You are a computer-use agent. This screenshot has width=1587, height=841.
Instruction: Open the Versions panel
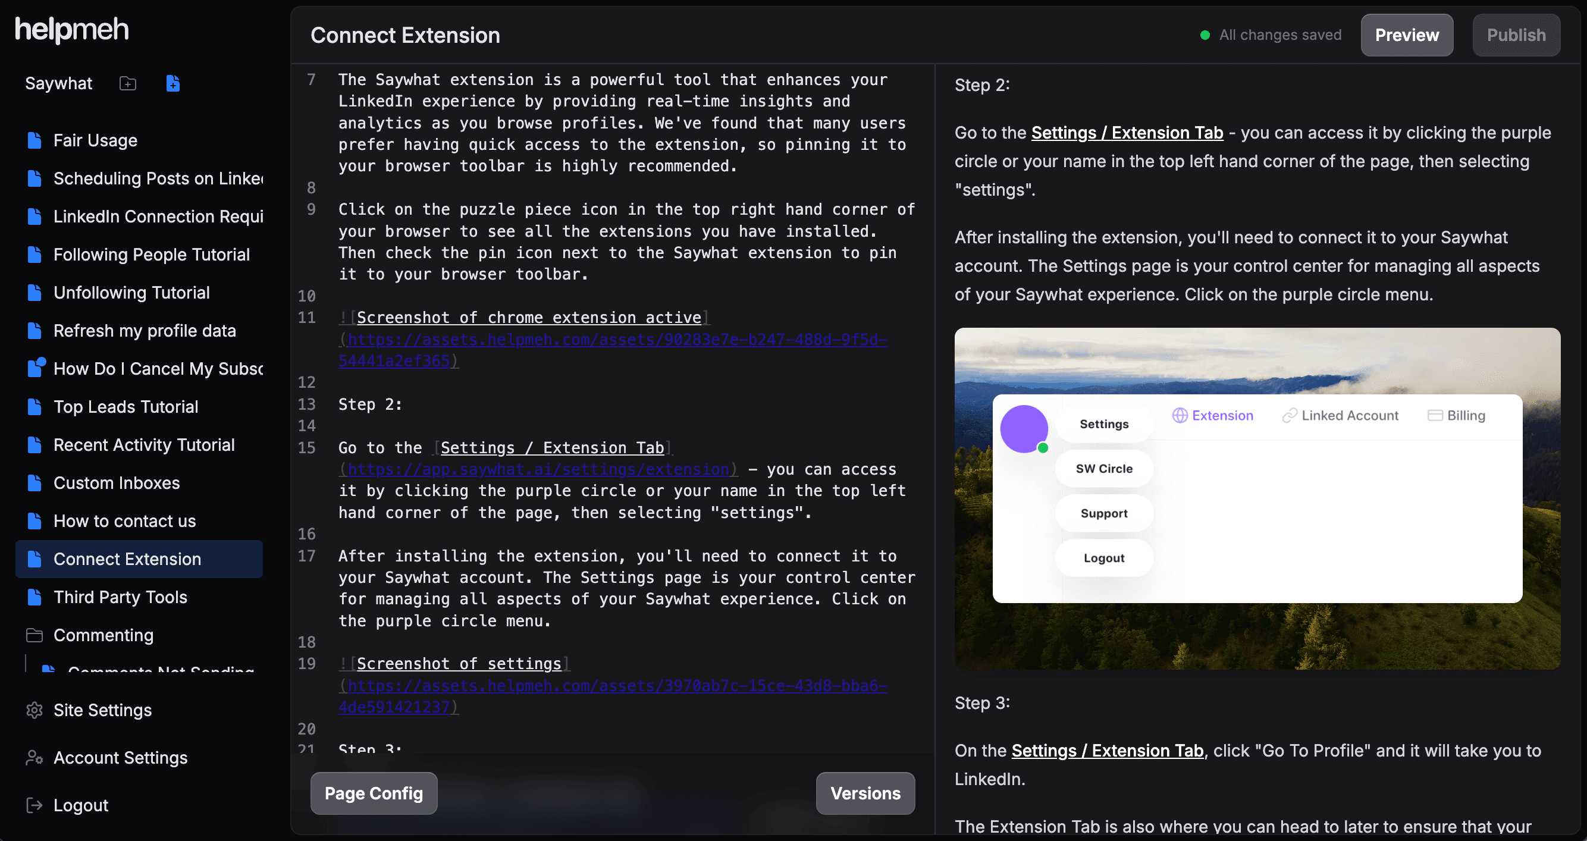click(865, 793)
